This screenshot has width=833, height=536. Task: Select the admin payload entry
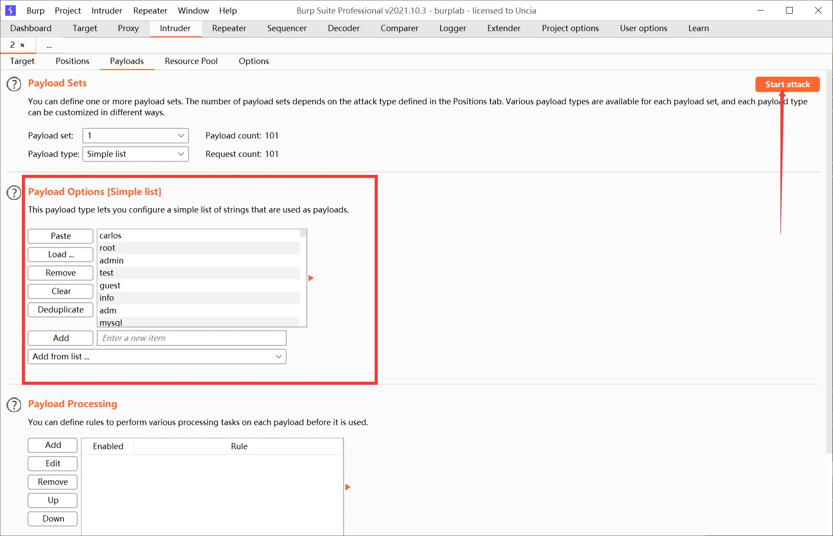199,261
